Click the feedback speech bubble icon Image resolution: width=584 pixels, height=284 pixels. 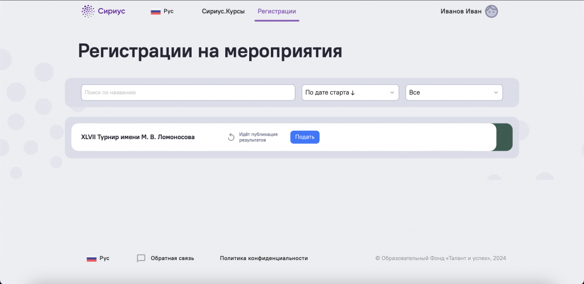(141, 258)
